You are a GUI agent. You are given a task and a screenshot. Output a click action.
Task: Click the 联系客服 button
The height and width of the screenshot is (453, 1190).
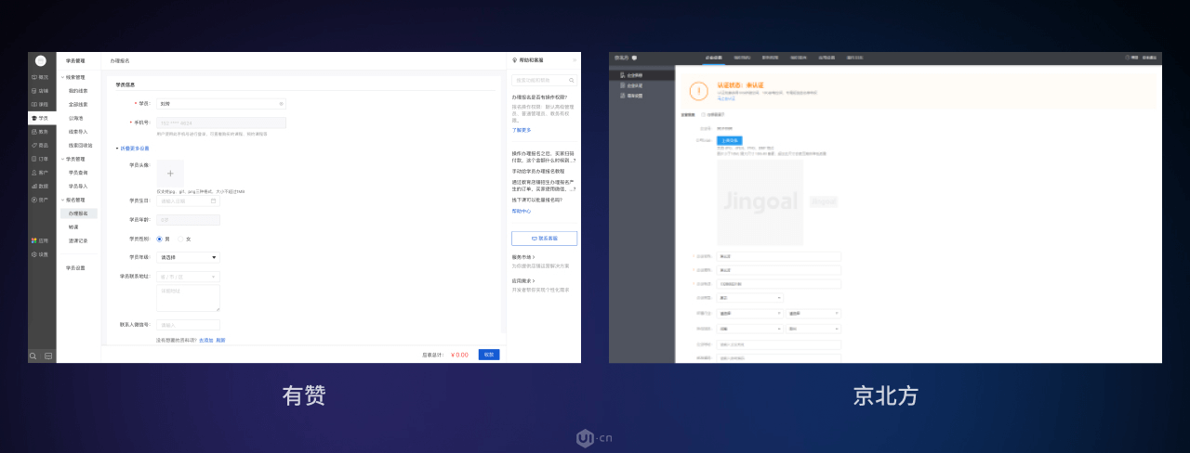pos(544,239)
